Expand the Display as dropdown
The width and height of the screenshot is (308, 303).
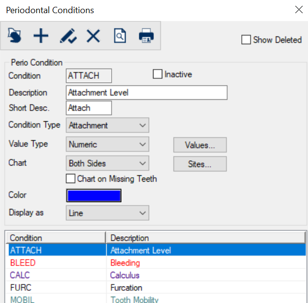(x=107, y=213)
